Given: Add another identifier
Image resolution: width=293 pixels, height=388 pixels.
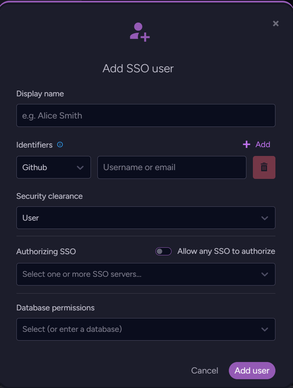Looking at the screenshot, I should coord(257,144).
